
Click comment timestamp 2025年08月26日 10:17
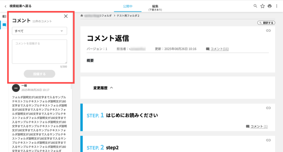click(x=35, y=90)
